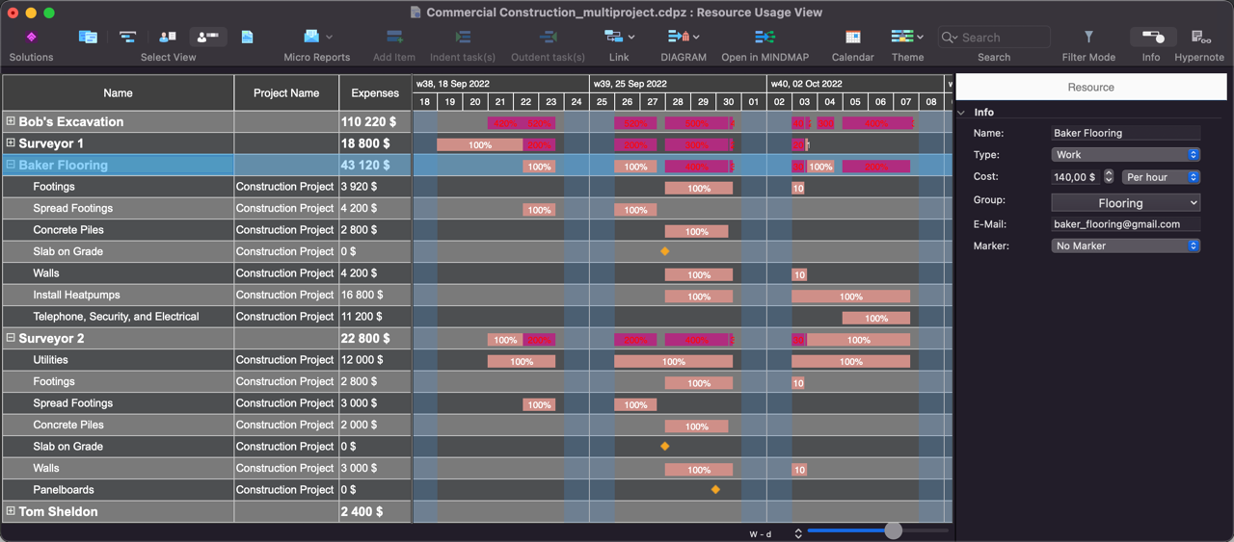This screenshot has width=1234, height=542.
Task: Click the W - d time scale stepper
Action: tap(798, 533)
